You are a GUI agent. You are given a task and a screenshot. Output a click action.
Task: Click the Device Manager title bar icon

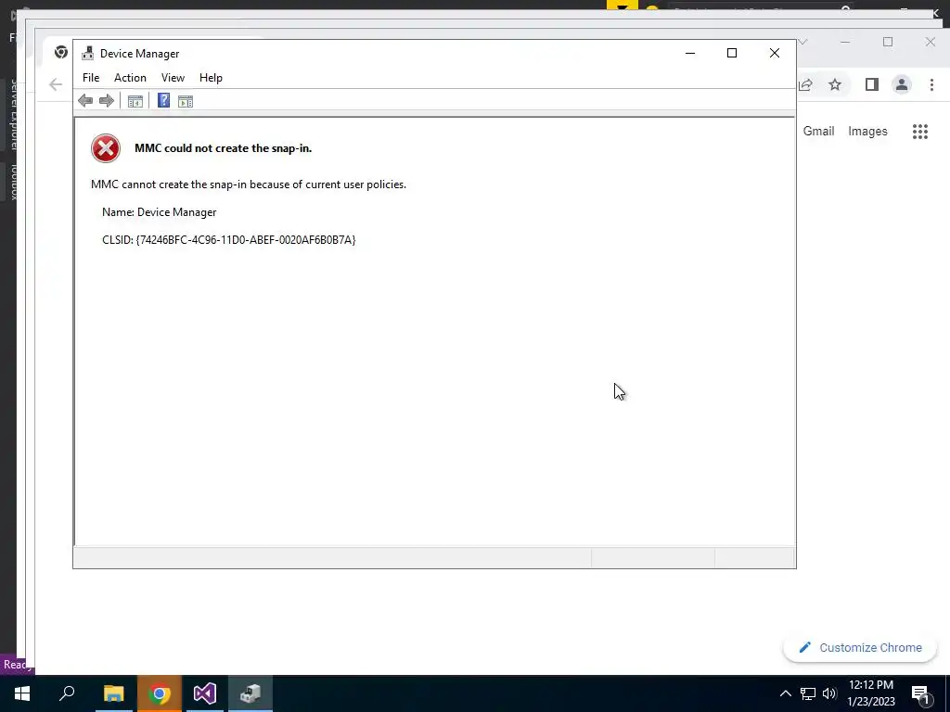88,53
